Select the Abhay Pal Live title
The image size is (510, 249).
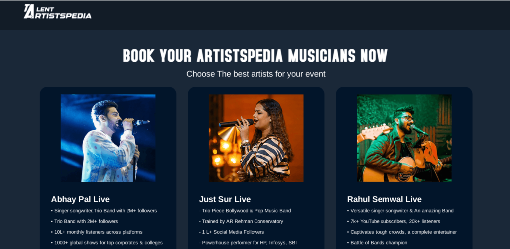(x=80, y=199)
